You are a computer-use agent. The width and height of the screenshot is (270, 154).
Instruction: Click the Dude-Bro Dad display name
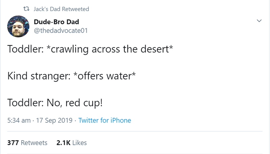point(56,22)
